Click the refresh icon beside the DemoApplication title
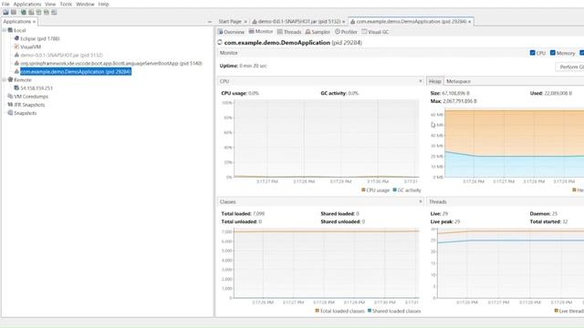The image size is (584, 328). [220, 43]
